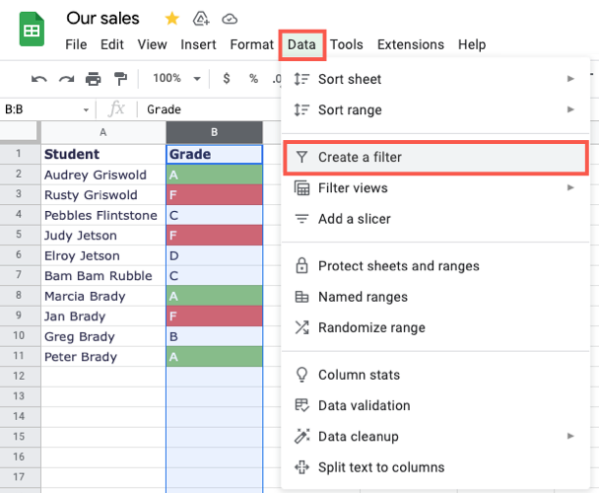Select Rusty Griswold's red F cell
Image resolution: width=599 pixels, height=493 pixels.
click(215, 195)
